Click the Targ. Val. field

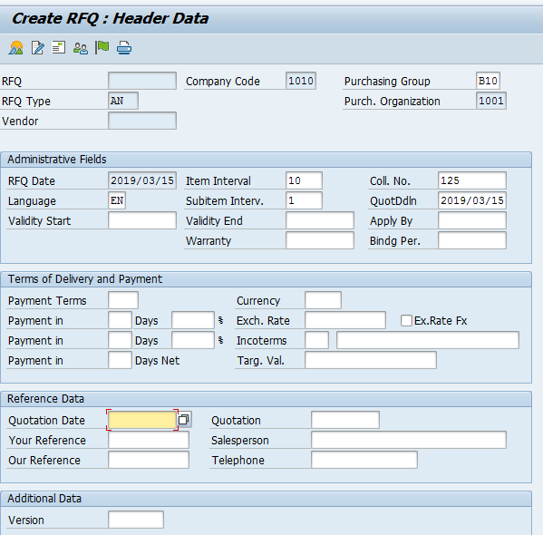370,360
